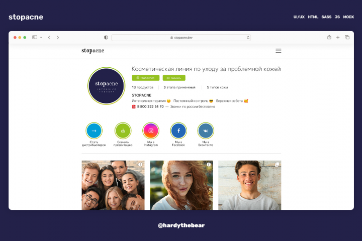Viewport: 362px width, 241px height.
Task: Click the VKontakte circle icon
Action: tap(206, 131)
